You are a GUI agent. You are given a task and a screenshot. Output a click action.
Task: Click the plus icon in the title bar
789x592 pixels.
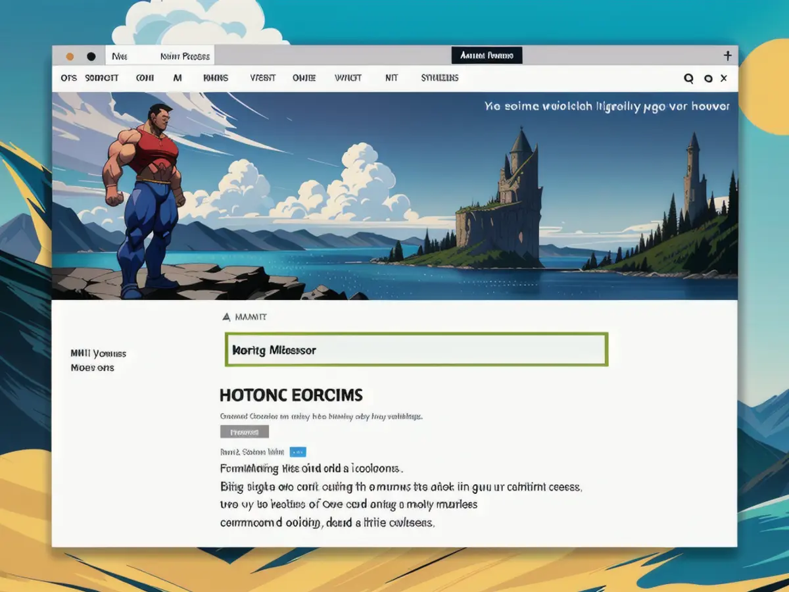click(727, 56)
